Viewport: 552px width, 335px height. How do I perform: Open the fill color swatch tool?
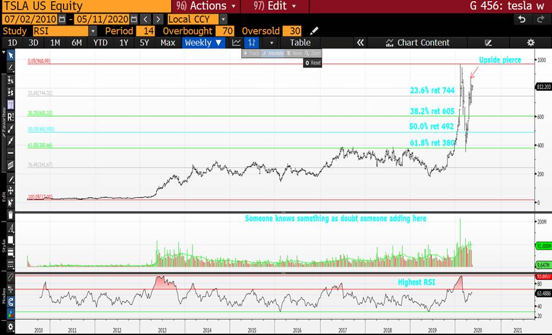11,240
